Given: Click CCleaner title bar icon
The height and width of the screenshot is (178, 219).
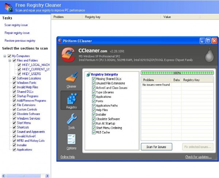Looking at the screenshot, I should [60, 41].
